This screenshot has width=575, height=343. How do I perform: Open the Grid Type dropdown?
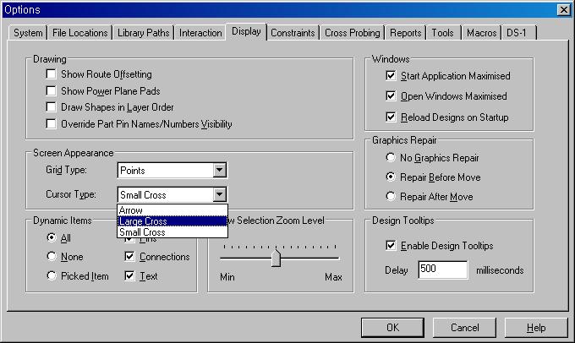[219, 171]
